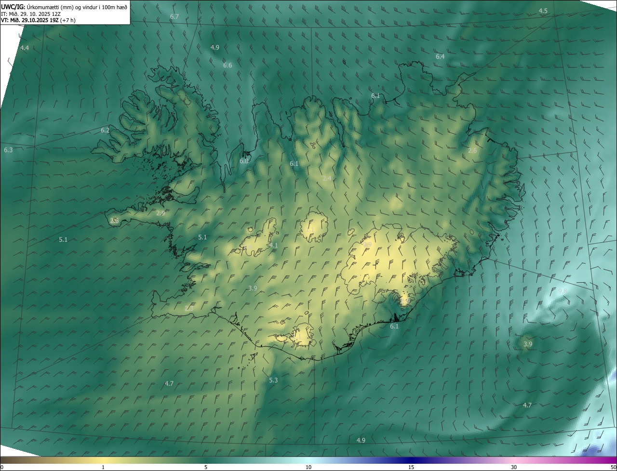617x471 pixels.
Task: Click the colorbar tick label 10
Action: click(308, 467)
